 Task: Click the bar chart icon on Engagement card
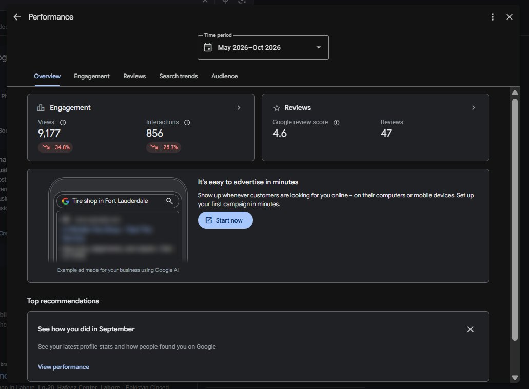point(41,108)
